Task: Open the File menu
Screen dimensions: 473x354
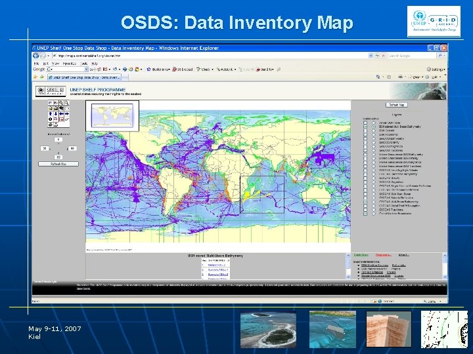Action: [36, 64]
